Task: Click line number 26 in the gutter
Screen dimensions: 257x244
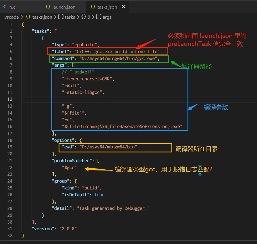Action: click(10, 195)
